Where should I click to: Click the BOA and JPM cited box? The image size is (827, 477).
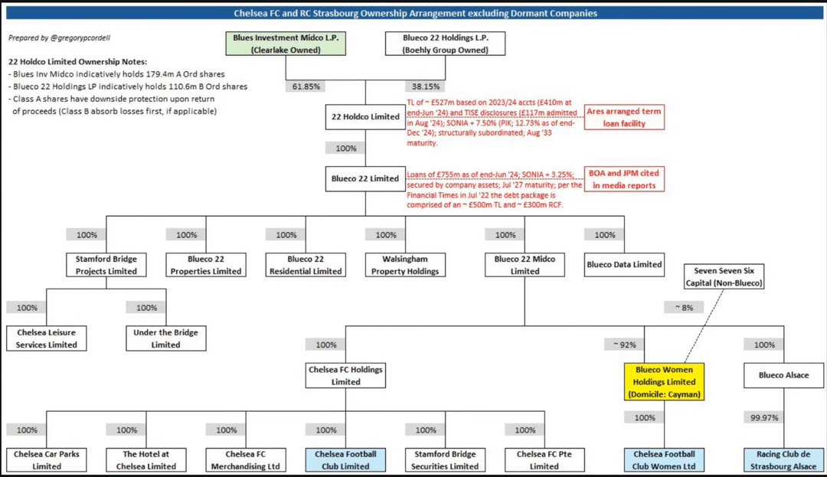tap(623, 179)
